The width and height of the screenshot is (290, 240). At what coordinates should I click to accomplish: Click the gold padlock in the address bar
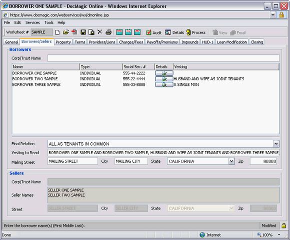click(x=281, y=15)
